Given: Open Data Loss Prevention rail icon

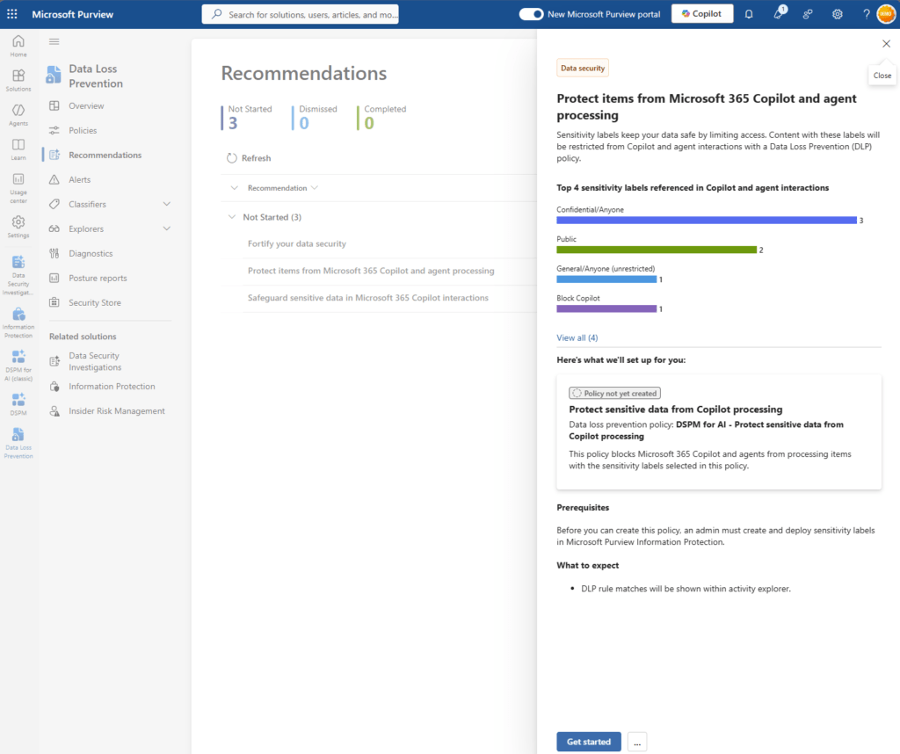Looking at the screenshot, I should [x=18, y=443].
